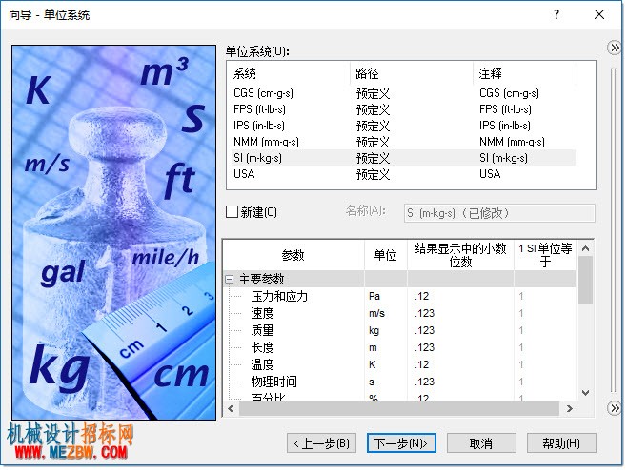Click the parameter table scroll up arrow
Screen dimensions: 627x470
585,248
